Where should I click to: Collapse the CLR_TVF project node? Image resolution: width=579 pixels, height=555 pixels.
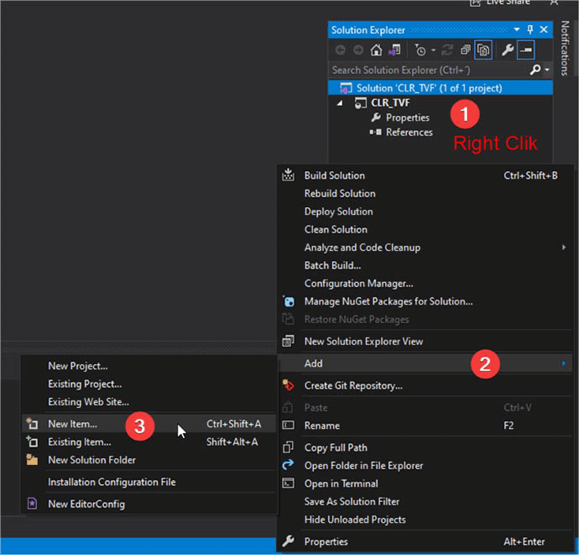coord(341,102)
